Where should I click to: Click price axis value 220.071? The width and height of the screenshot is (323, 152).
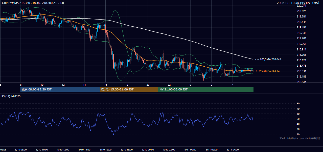tap(302, 6)
